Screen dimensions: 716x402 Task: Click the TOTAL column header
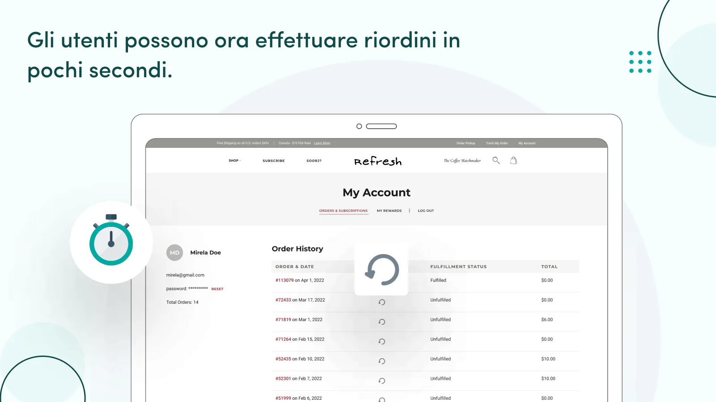click(550, 267)
